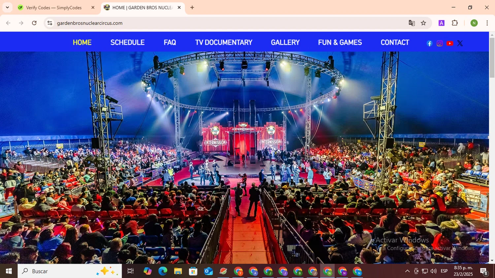The image size is (495, 278).
Task: Open the Extensions puzzle menu
Action: (x=455, y=23)
